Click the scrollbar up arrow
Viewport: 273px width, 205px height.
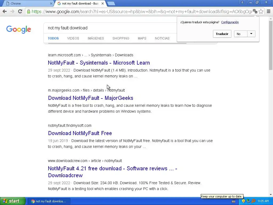pos(271,18)
